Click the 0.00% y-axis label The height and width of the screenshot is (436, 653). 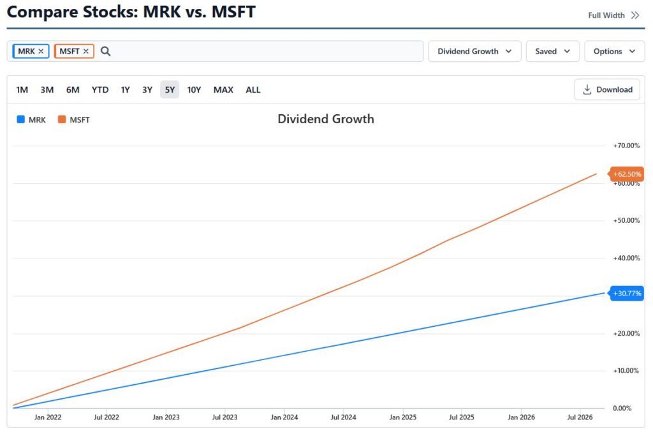[x=622, y=409]
